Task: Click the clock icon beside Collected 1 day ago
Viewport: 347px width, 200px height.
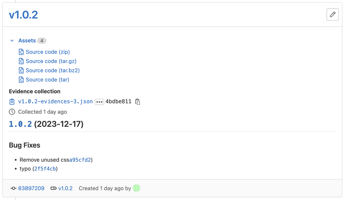Action: 12,112
